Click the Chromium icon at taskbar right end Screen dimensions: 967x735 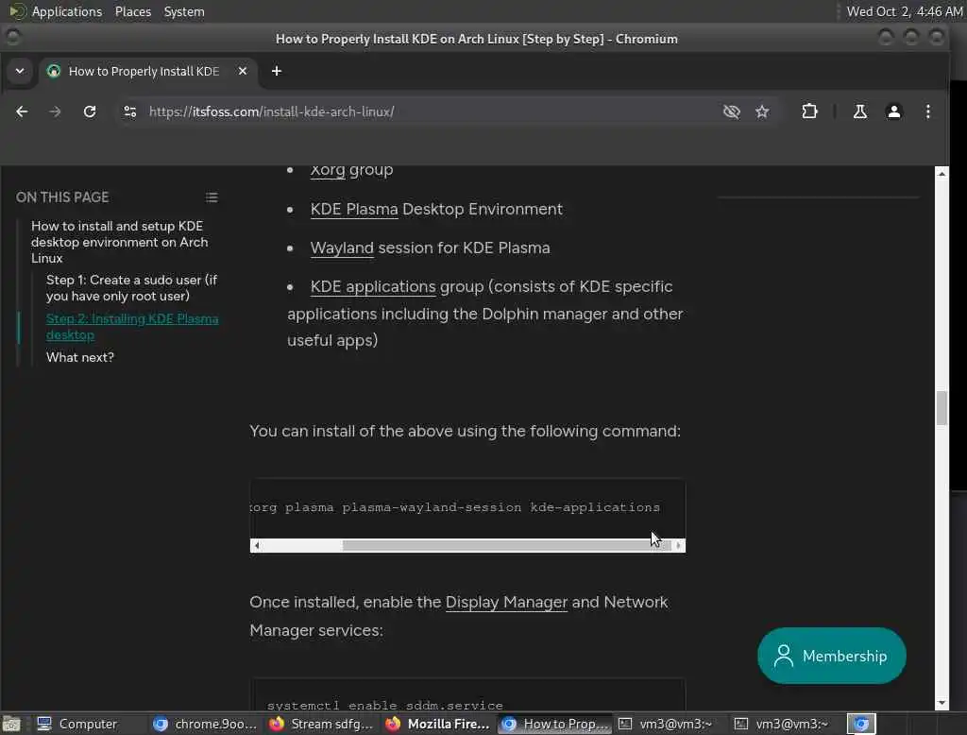click(861, 724)
